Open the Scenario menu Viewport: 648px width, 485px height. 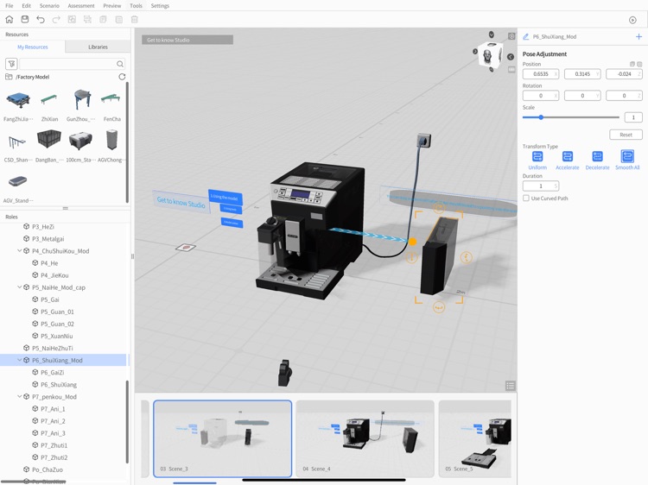click(x=49, y=6)
